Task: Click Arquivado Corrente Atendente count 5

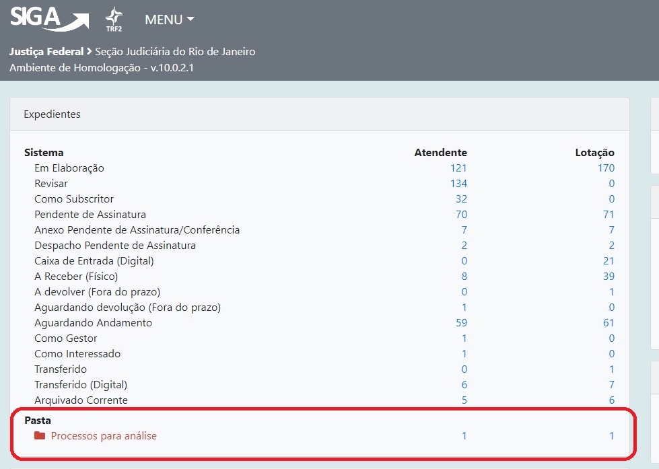Action: pos(464,400)
